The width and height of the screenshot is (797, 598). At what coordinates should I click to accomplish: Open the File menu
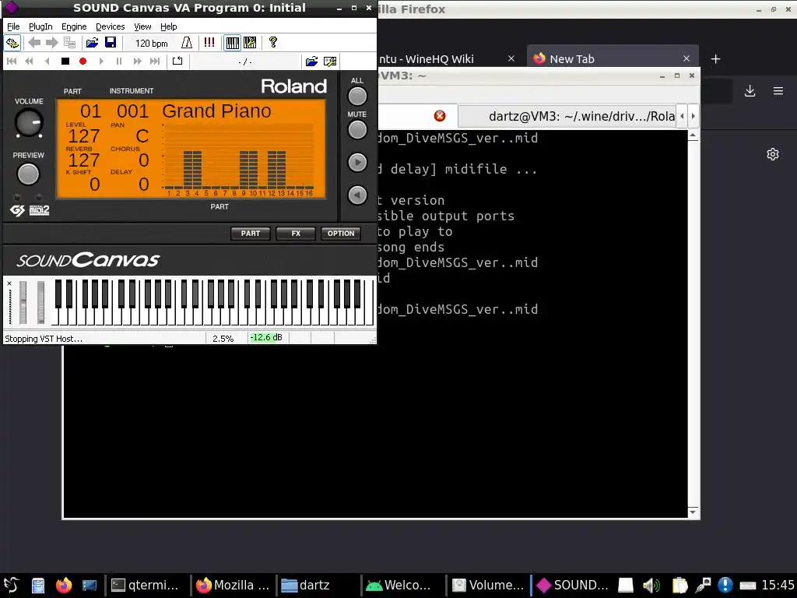pyautogui.click(x=13, y=26)
